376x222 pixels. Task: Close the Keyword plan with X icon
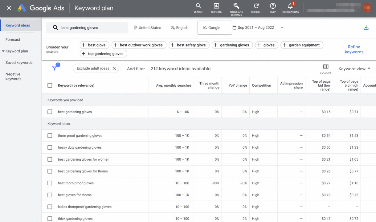tap(9, 8)
